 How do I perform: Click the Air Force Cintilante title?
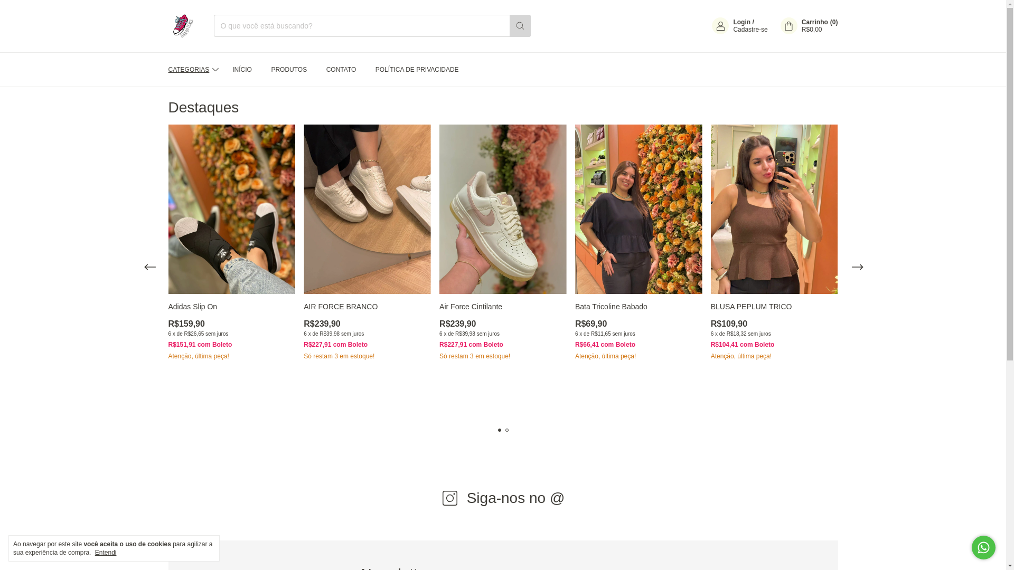471,307
